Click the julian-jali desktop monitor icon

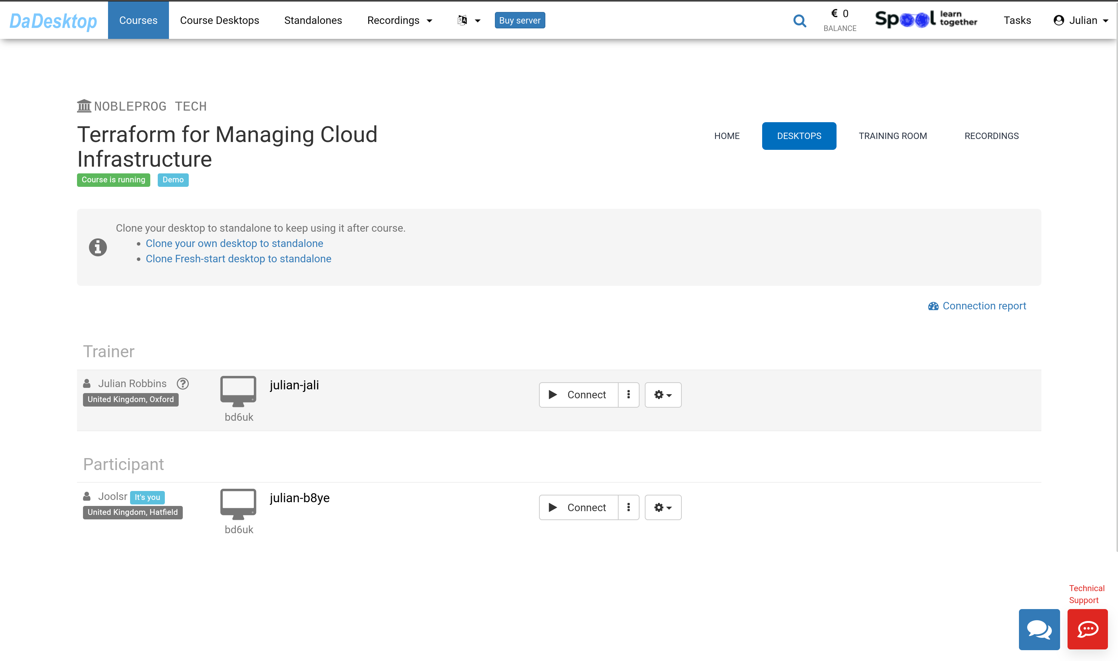click(x=238, y=390)
